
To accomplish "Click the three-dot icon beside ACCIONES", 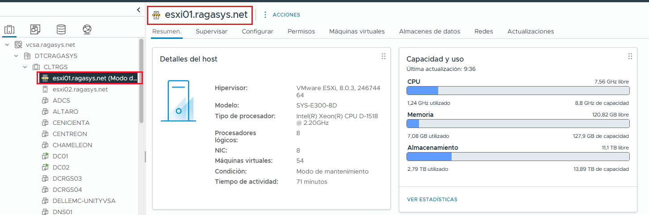I will pos(265,15).
